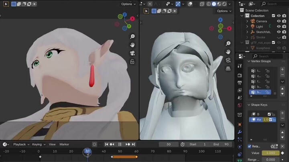
Task: Switch perspective/orthographic grid icon in right viewport
Action: click(x=228, y=68)
